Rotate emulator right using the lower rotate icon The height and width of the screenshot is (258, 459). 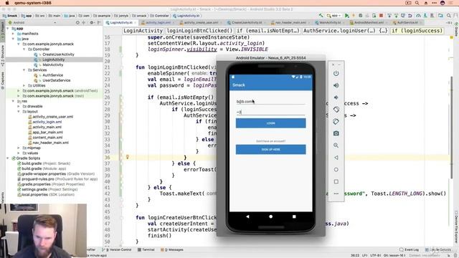(x=336, y=121)
